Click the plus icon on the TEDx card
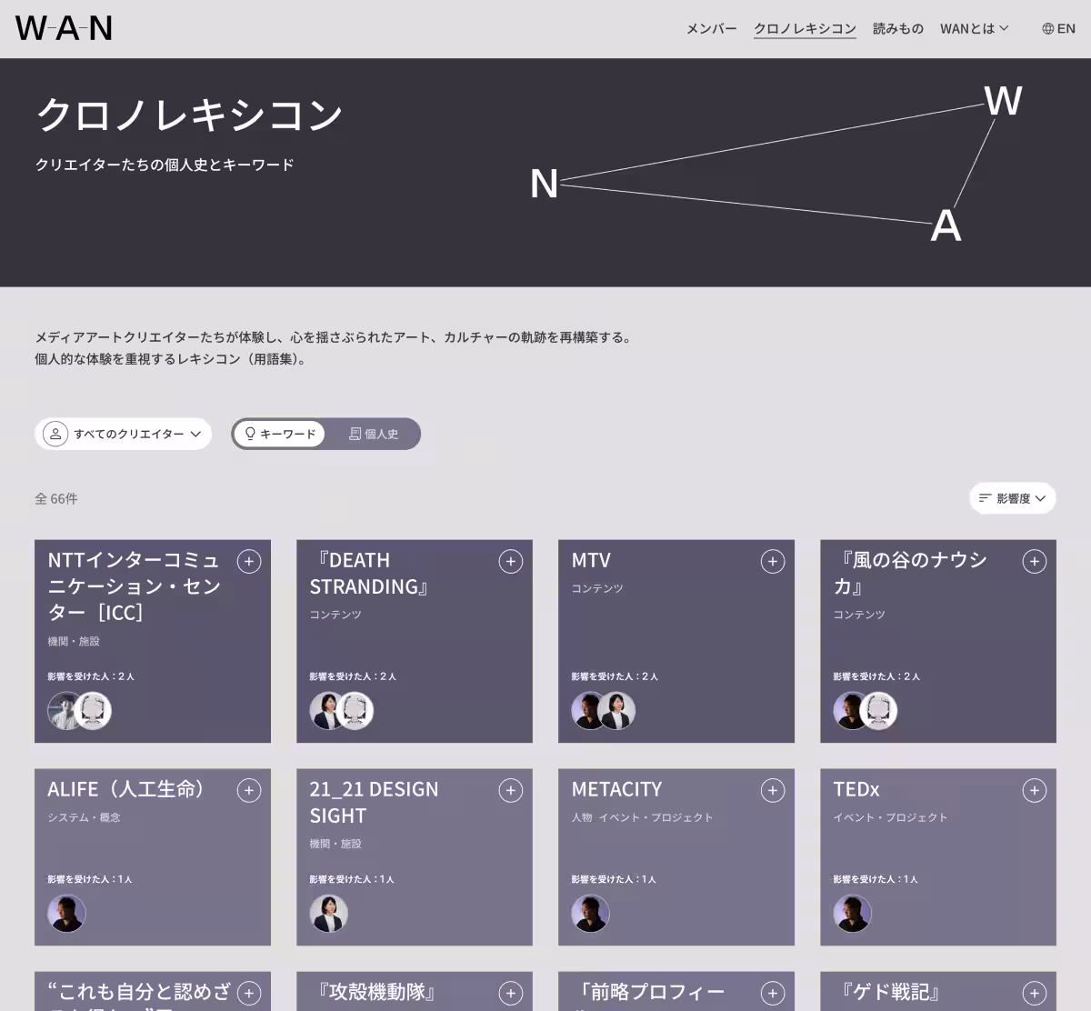This screenshot has width=1091, height=1011. (x=1034, y=791)
